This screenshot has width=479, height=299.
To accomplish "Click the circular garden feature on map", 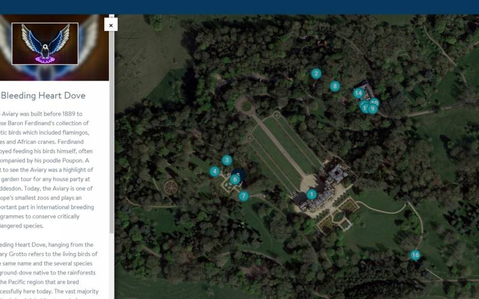I will pos(171,187).
